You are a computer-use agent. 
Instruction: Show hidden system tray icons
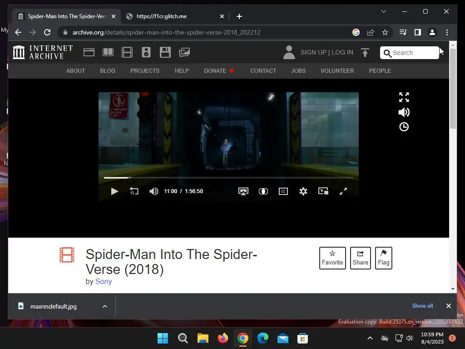370,338
